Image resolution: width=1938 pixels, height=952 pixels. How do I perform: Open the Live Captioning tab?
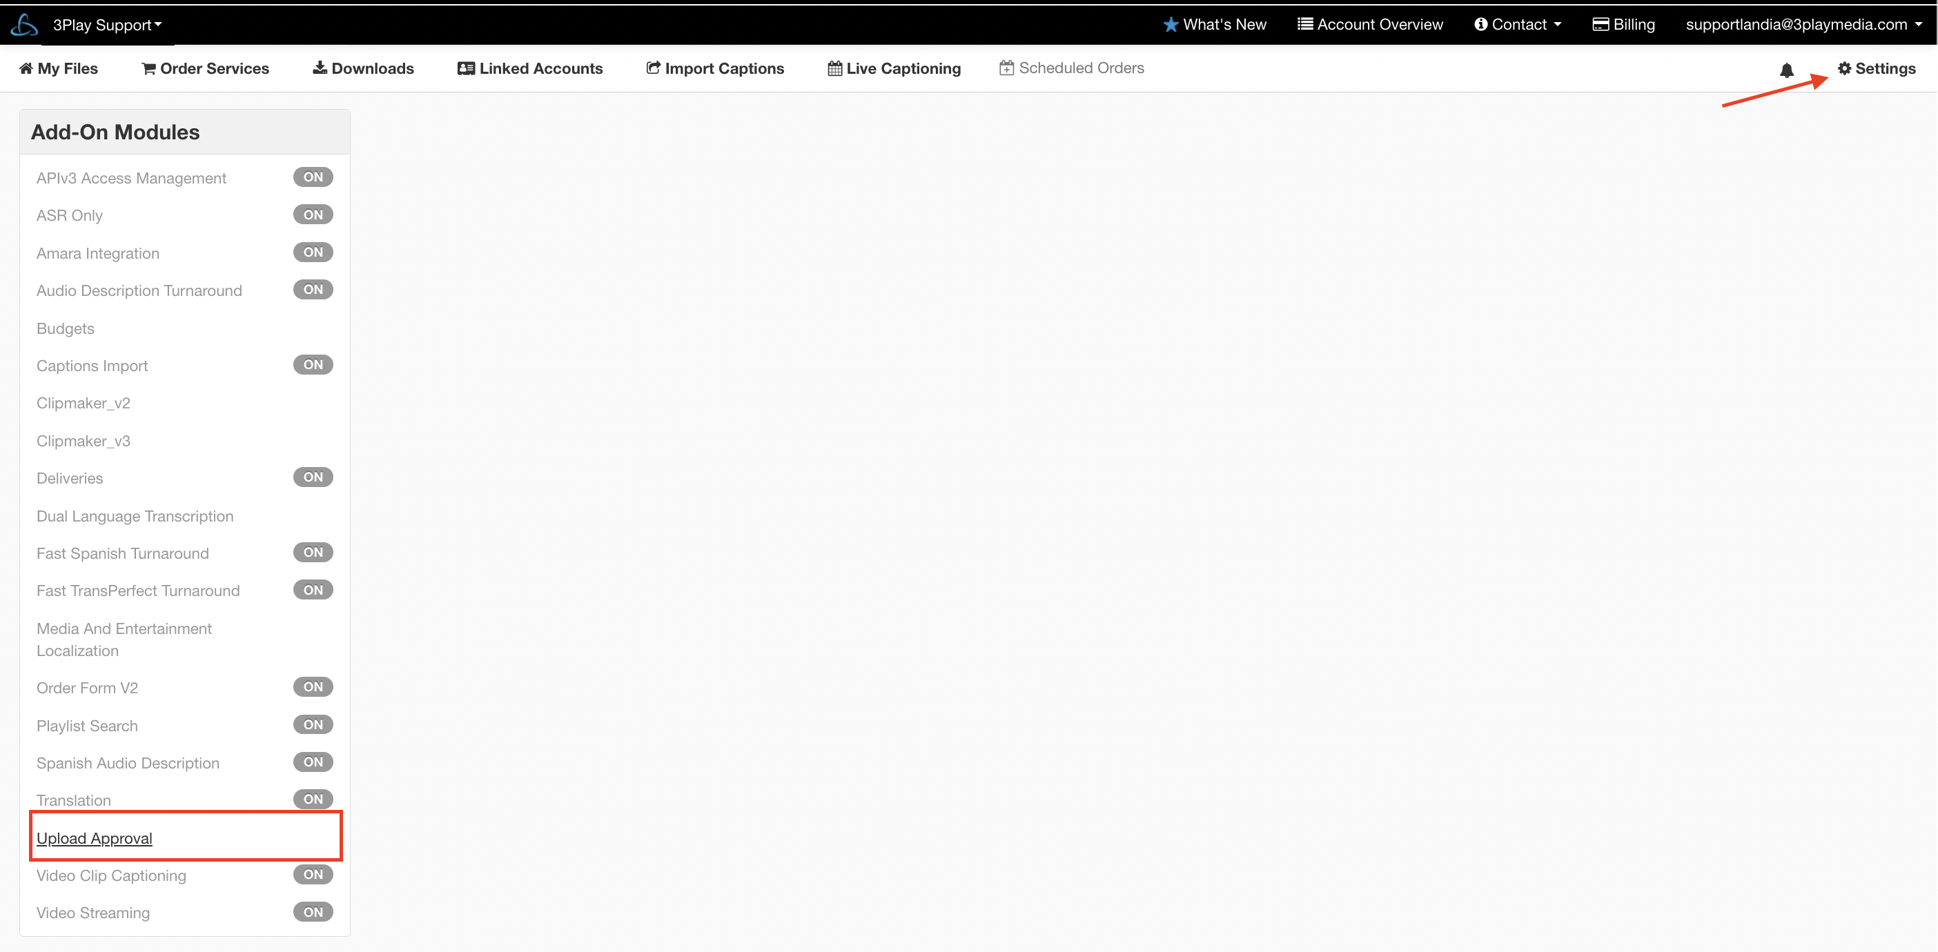tap(894, 68)
